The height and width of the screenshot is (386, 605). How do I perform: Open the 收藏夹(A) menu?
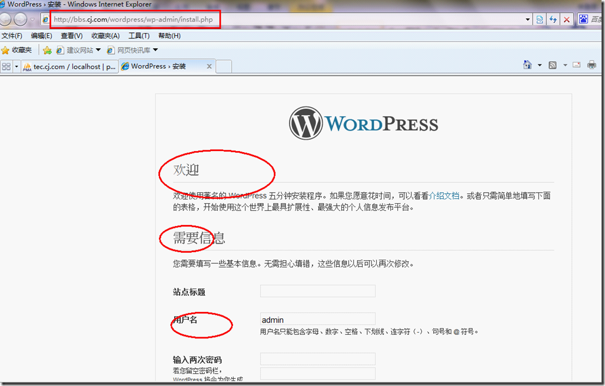point(105,36)
